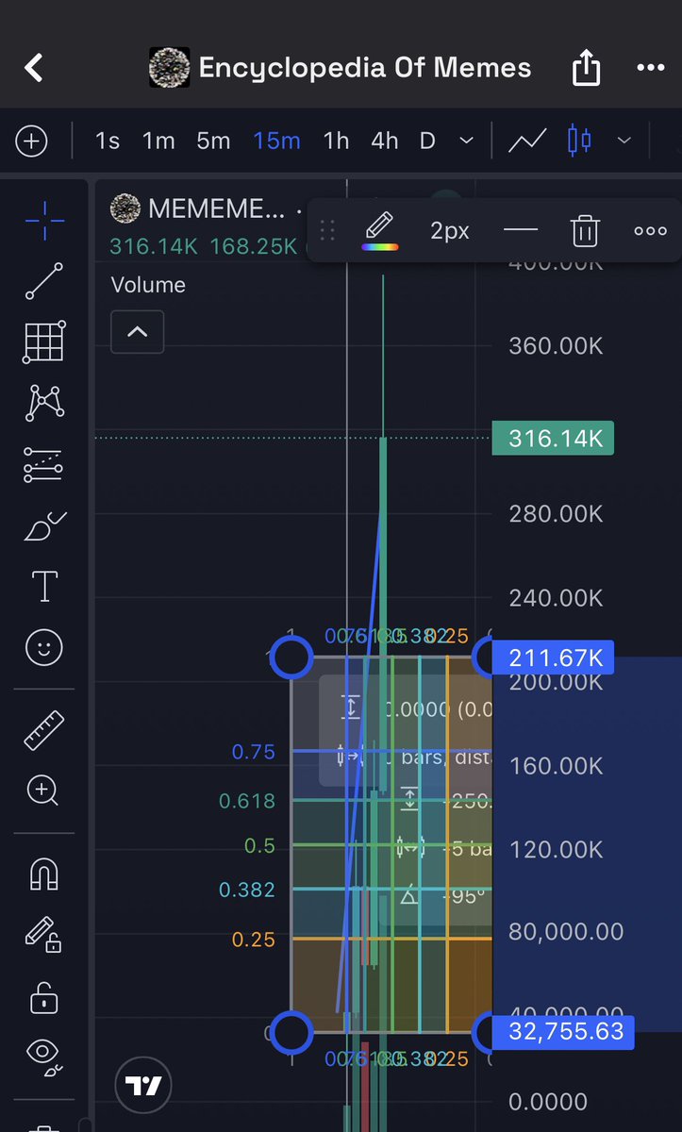682x1132 pixels.
Task: Toggle magnet mode
Action: (43, 874)
